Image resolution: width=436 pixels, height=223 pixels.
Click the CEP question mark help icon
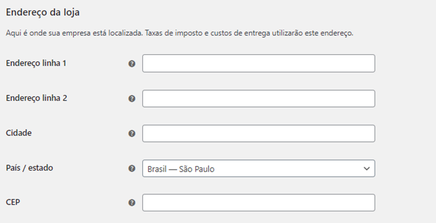(x=131, y=203)
